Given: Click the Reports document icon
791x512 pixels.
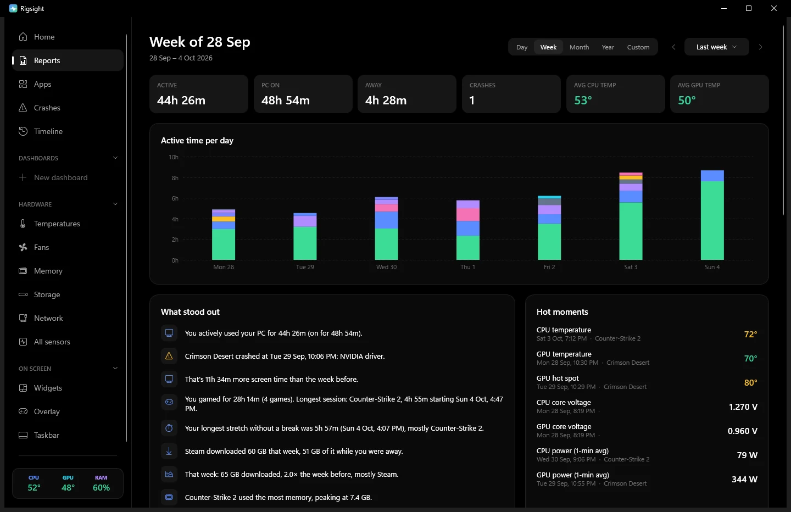Looking at the screenshot, I should pyautogui.click(x=23, y=60).
